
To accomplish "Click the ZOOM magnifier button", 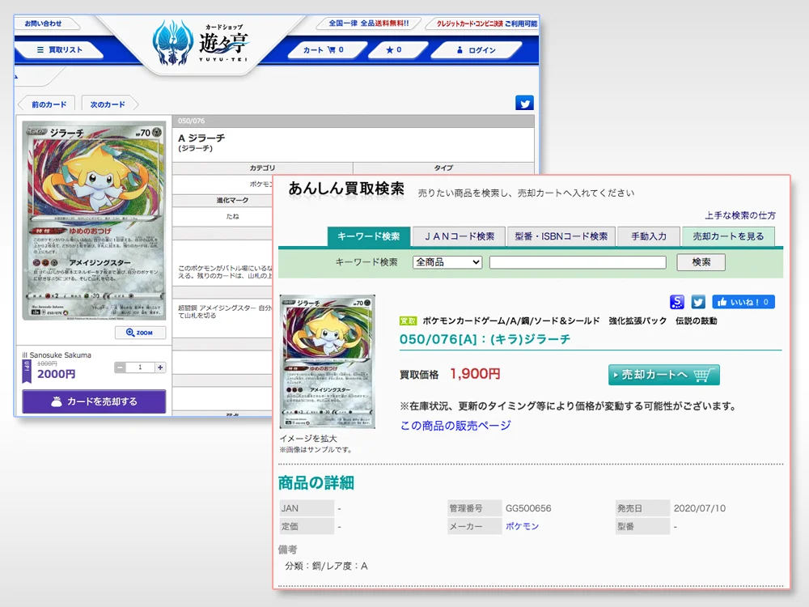I will pyautogui.click(x=140, y=333).
